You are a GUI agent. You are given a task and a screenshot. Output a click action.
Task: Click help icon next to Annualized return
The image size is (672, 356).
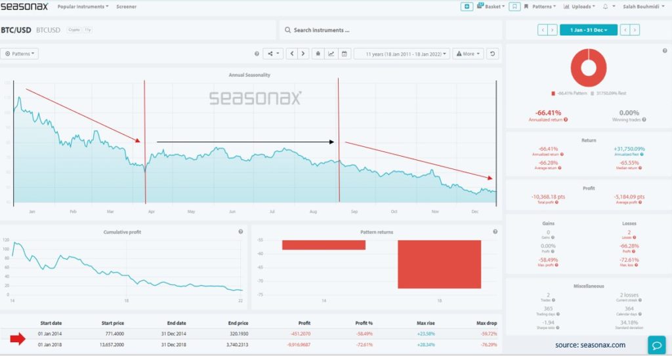[x=566, y=120]
